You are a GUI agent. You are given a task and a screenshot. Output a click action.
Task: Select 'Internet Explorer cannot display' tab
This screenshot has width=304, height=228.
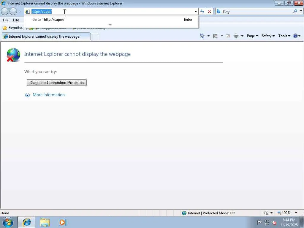pyautogui.click(x=46, y=37)
